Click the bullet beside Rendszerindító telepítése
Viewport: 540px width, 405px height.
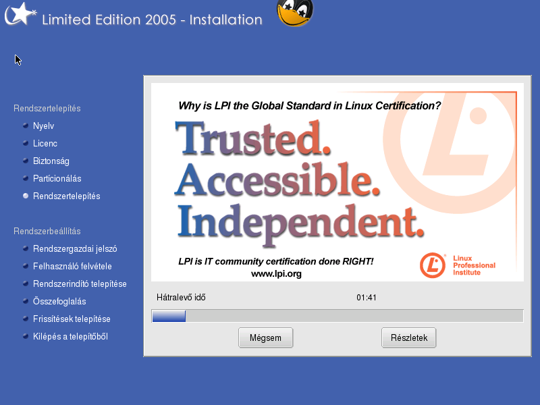click(26, 283)
